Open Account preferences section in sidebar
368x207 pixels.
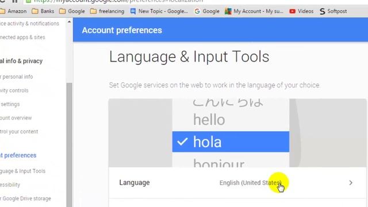18,155
